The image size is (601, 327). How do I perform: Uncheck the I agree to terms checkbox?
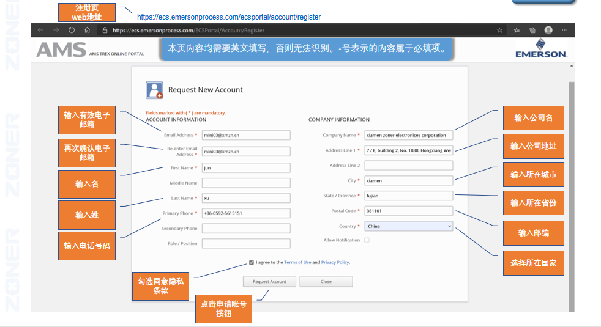tap(252, 262)
